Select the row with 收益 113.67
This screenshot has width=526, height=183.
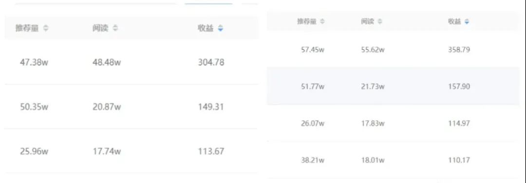131,151
